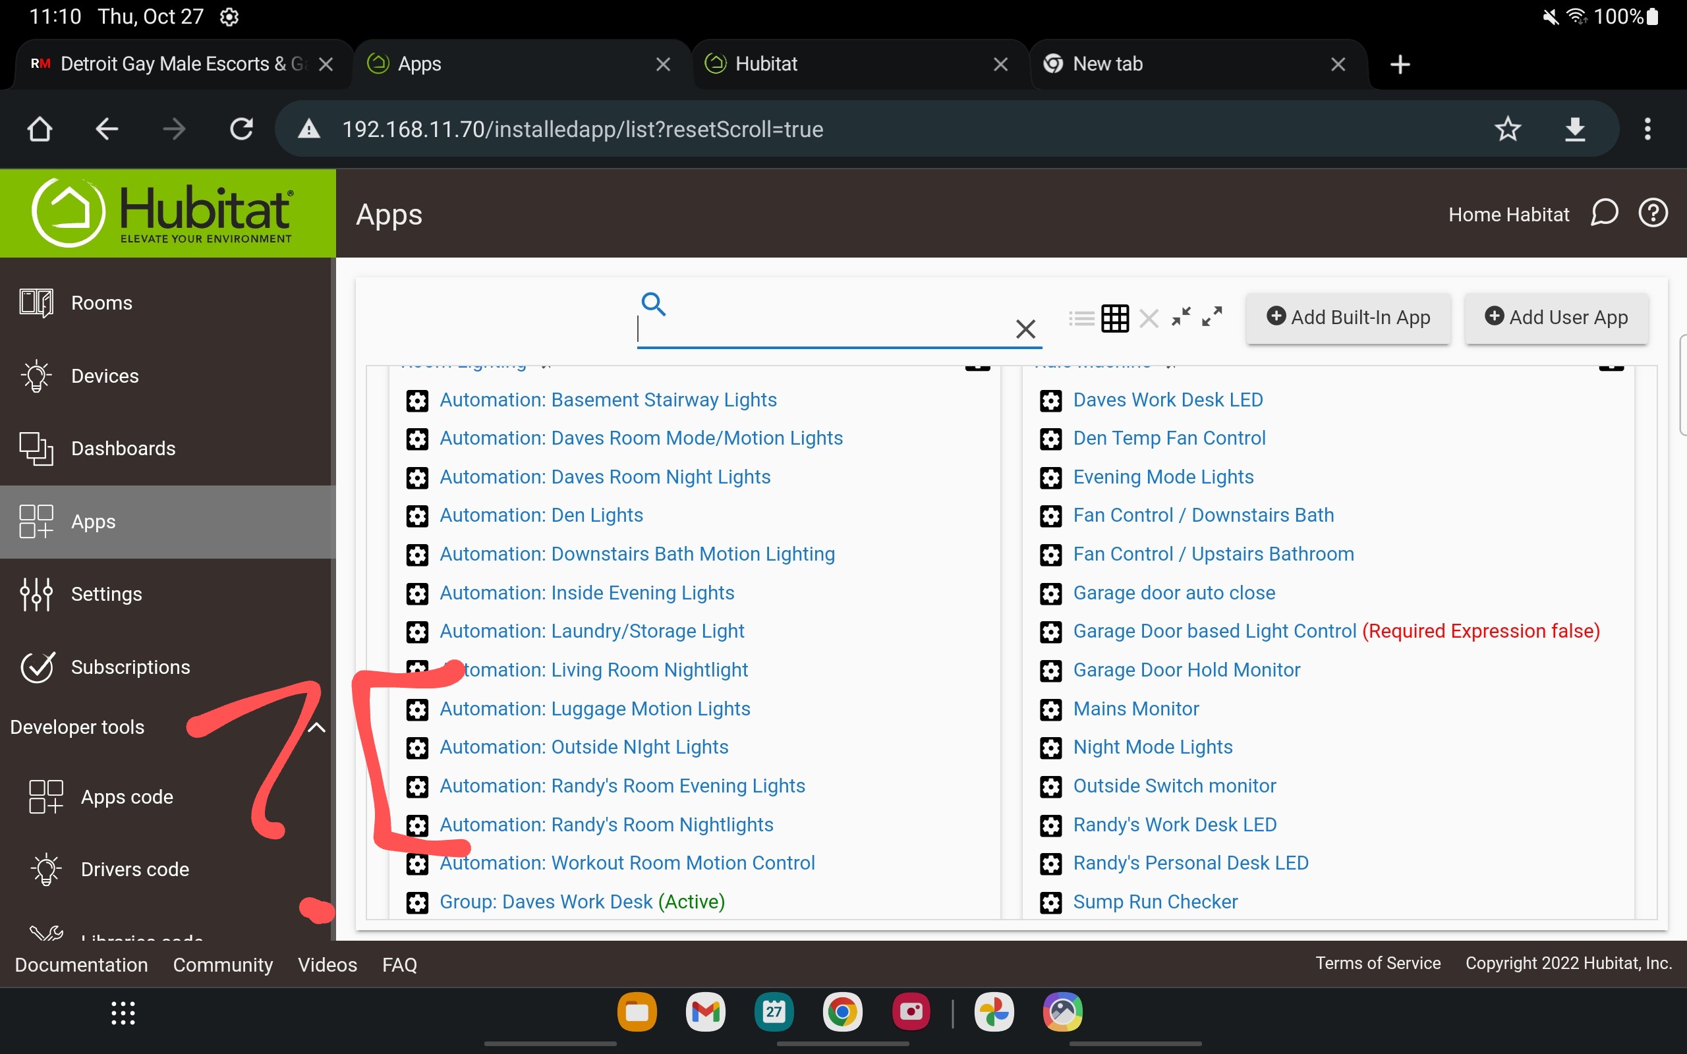Image resolution: width=1687 pixels, height=1054 pixels.
Task: Open Garage Door based Light Control app
Action: click(x=1213, y=630)
